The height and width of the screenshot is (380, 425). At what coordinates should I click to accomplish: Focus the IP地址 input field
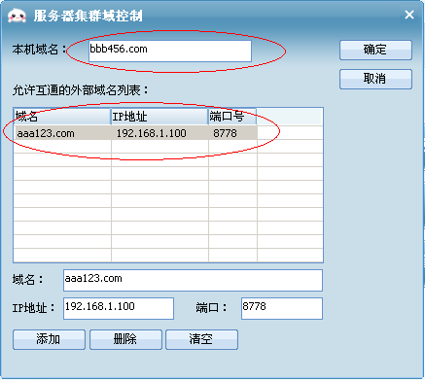(119, 308)
